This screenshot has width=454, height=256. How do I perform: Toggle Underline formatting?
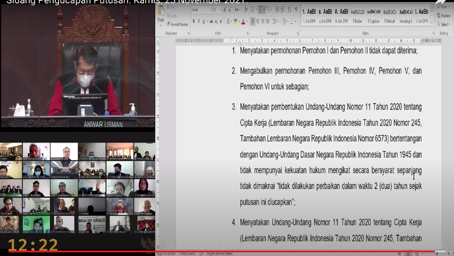coord(204,21)
